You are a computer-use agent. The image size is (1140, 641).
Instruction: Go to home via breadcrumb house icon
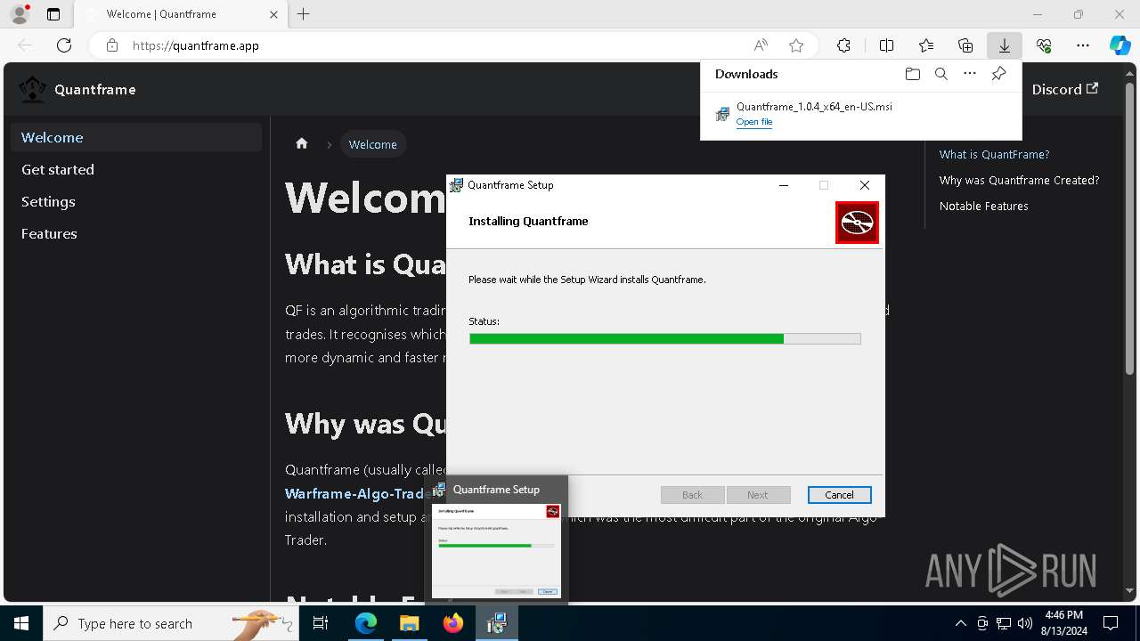[302, 143]
